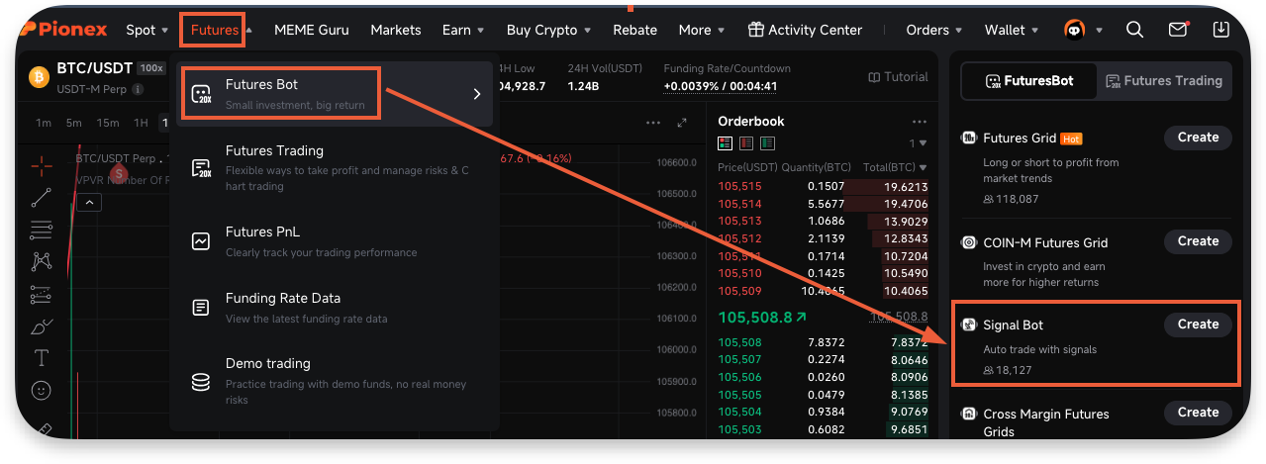
Task: Show sell-orders-only orderbook view
Action: [746, 144]
